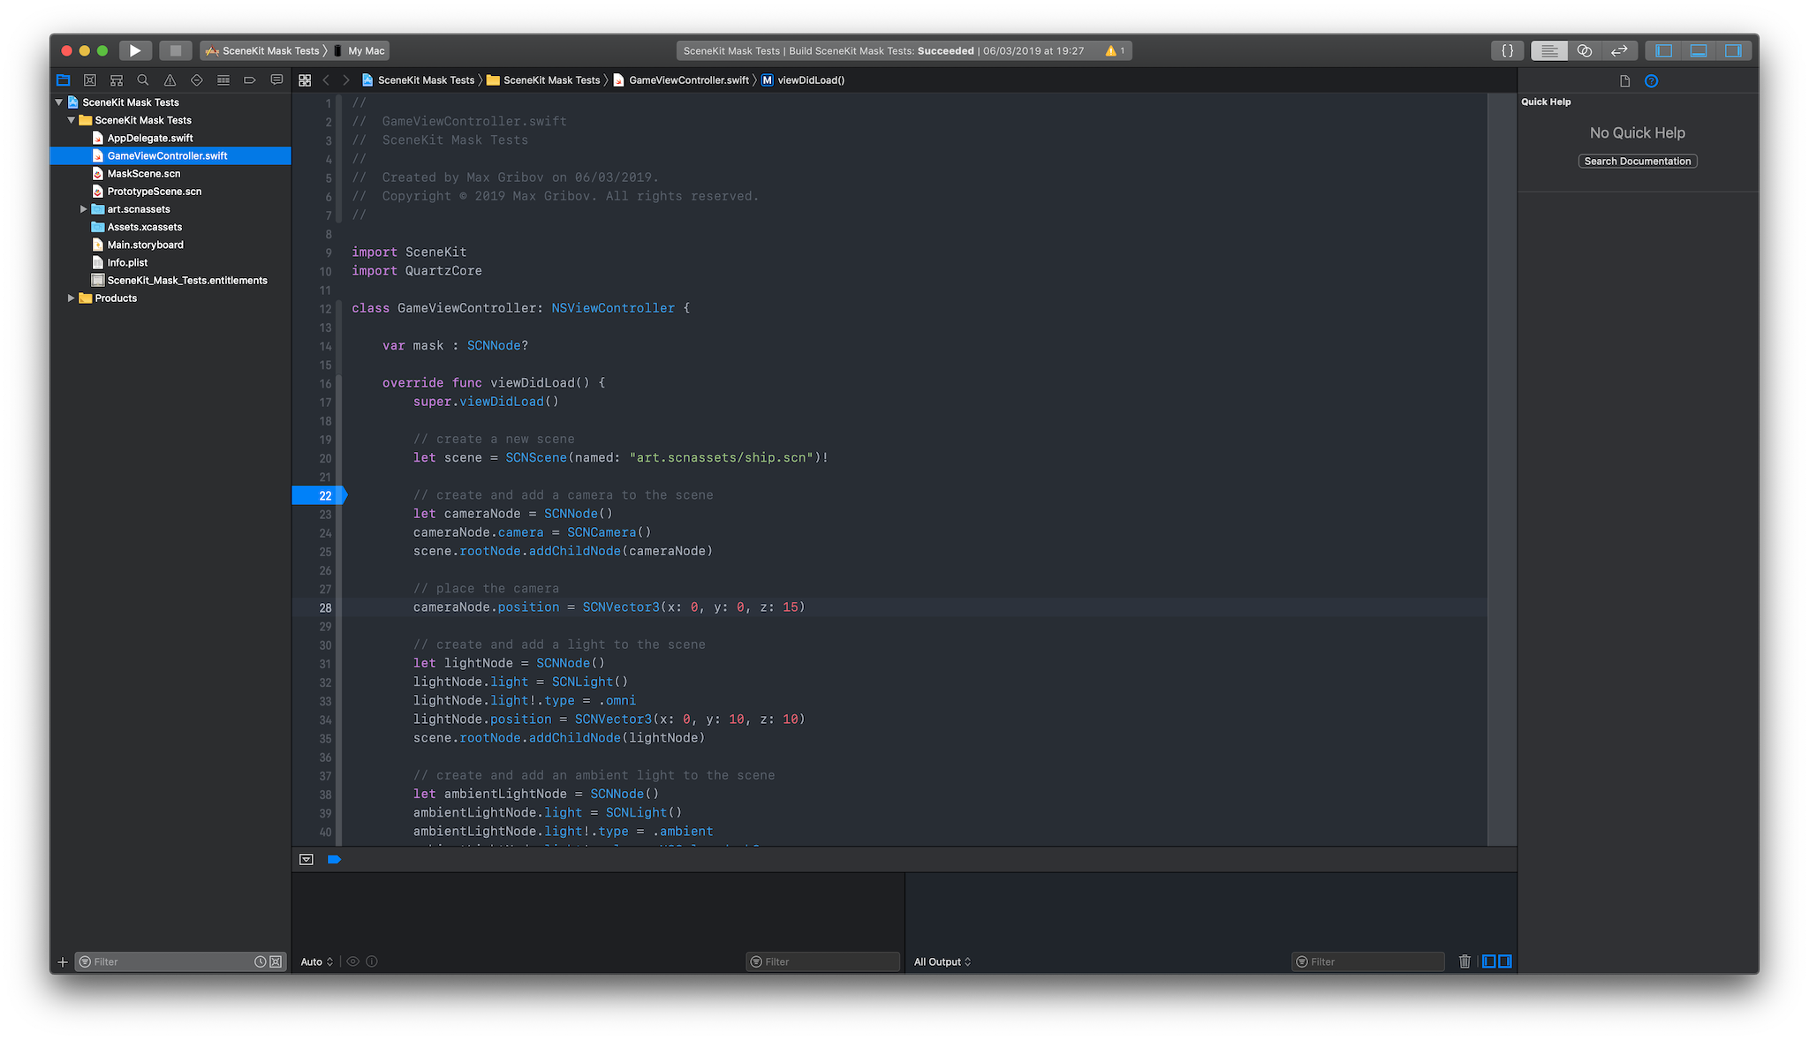
Task: Click Search Documentation button
Action: pos(1637,161)
